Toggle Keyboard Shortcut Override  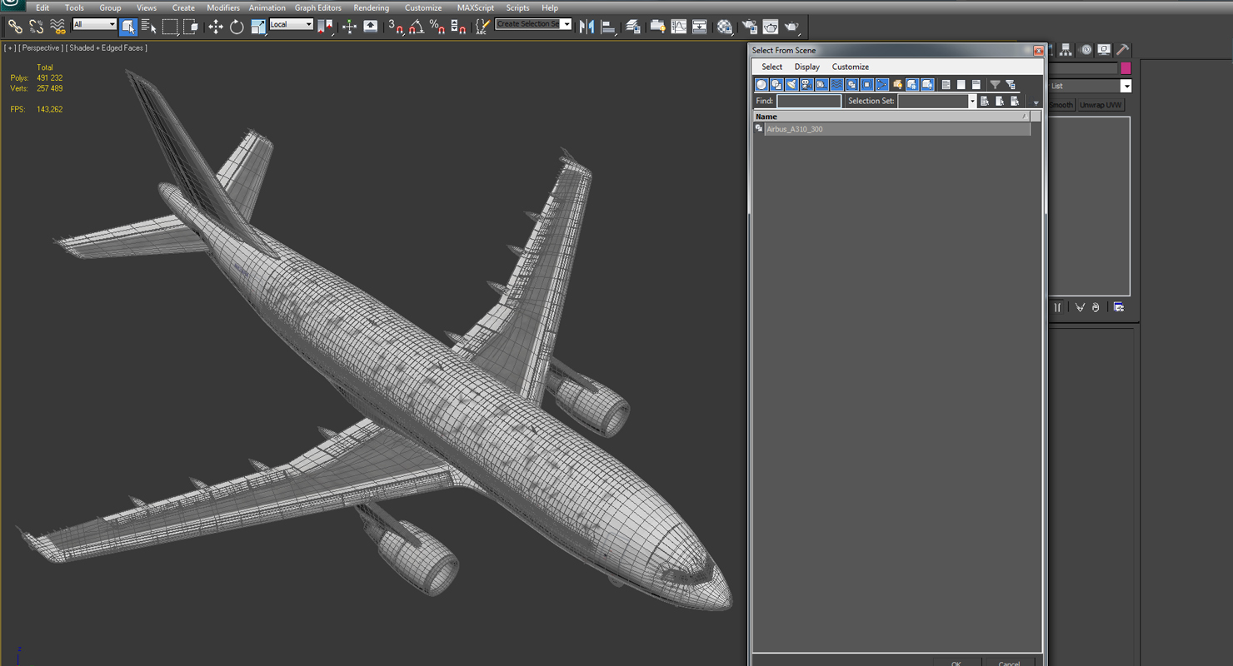tap(371, 27)
